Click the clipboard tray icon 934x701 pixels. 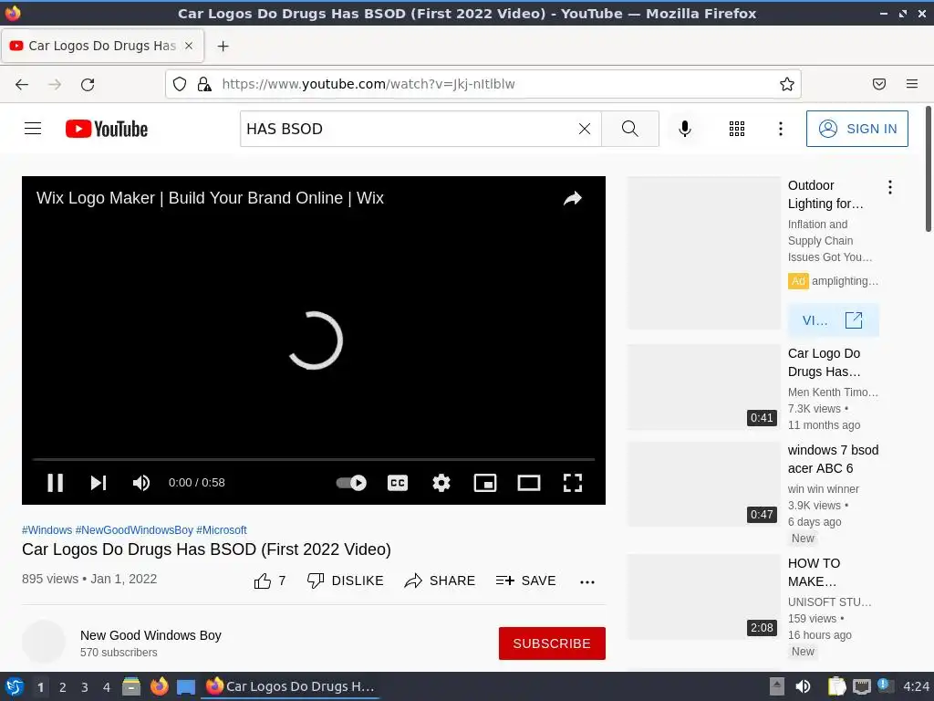[x=837, y=686]
